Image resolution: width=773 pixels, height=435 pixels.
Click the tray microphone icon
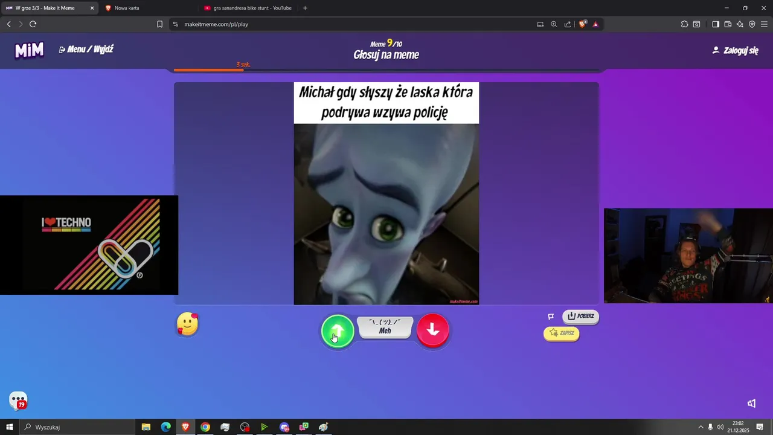710,427
